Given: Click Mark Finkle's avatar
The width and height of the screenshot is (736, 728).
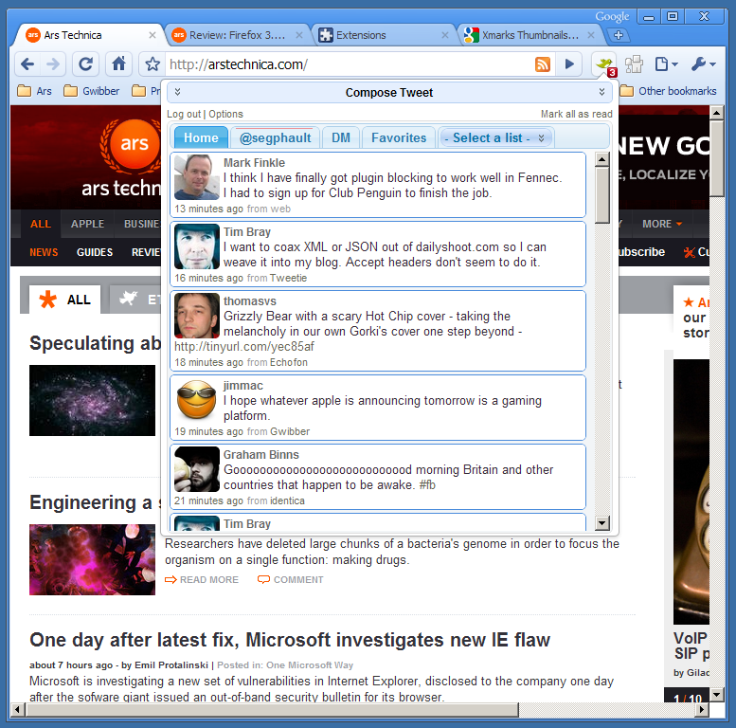Looking at the screenshot, I should (x=197, y=177).
